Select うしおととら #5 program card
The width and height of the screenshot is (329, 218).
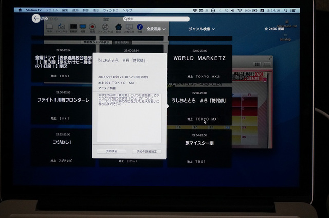(200, 106)
